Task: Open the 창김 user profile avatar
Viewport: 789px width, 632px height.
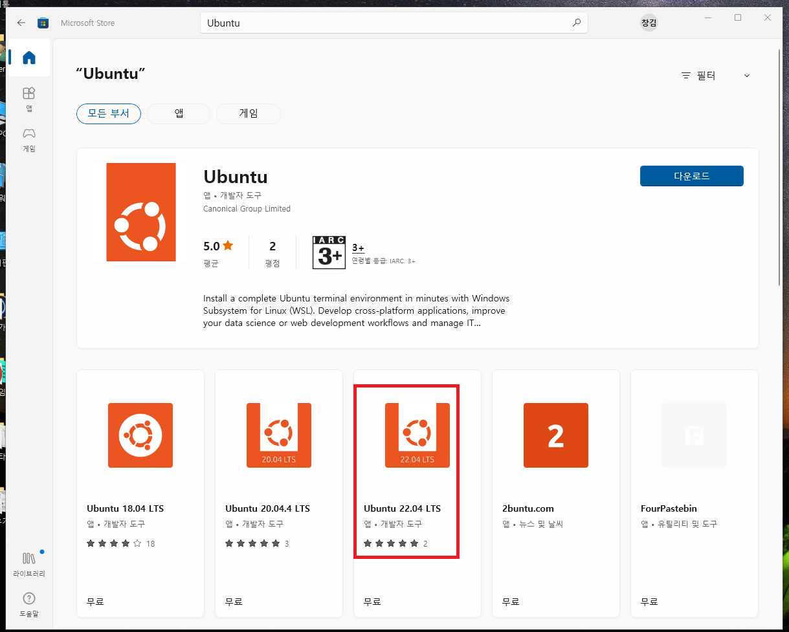Action: pos(649,23)
